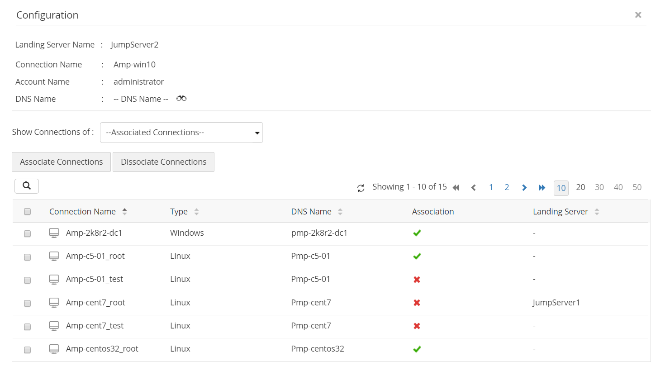Screen dimensions: 665x371
Task: Check the Amp-c5-01_test row checkbox
Action: pos(27,280)
